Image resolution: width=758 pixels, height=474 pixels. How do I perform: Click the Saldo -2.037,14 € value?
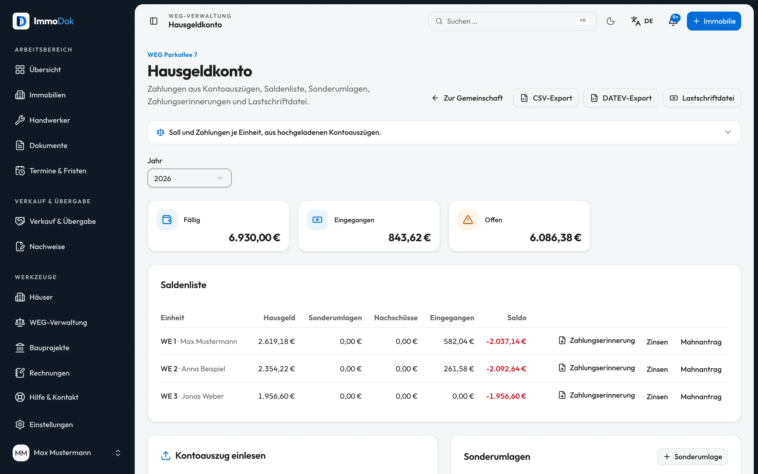(x=506, y=341)
